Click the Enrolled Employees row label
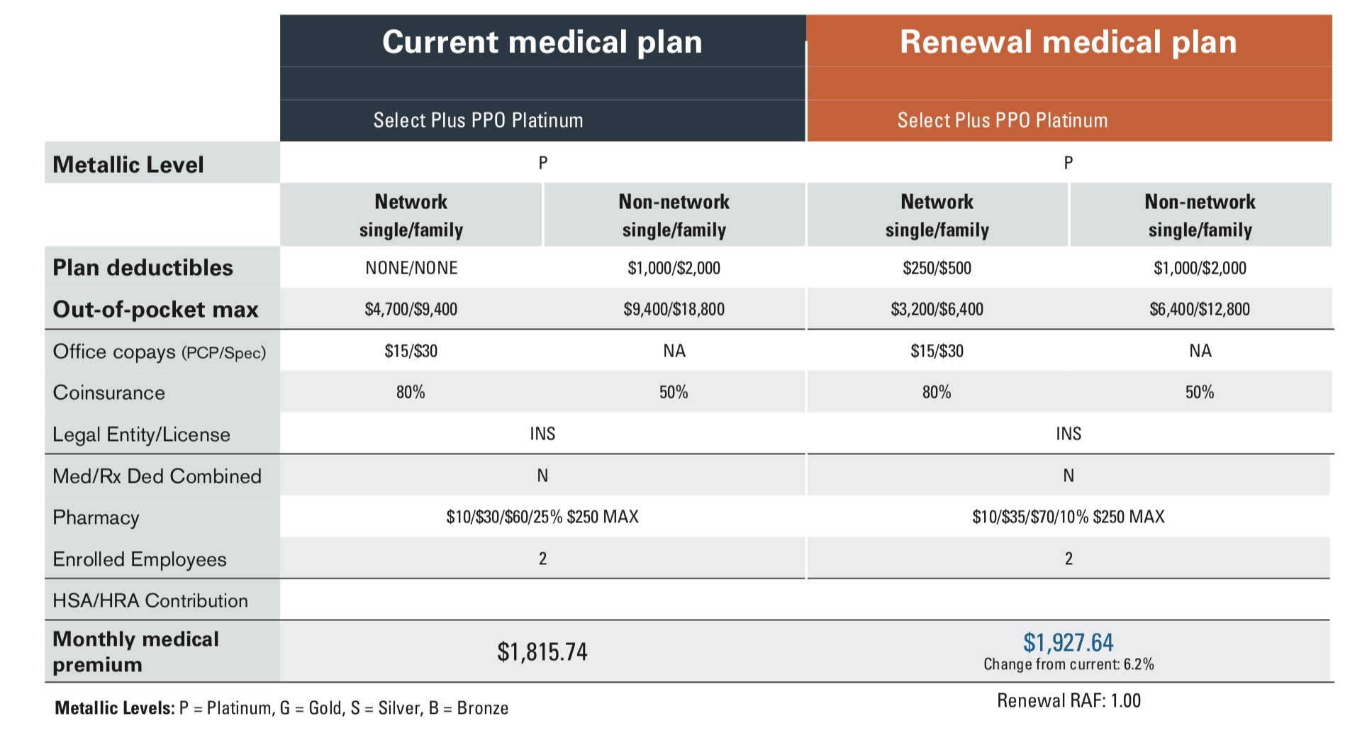This screenshot has width=1367, height=733. point(140,559)
